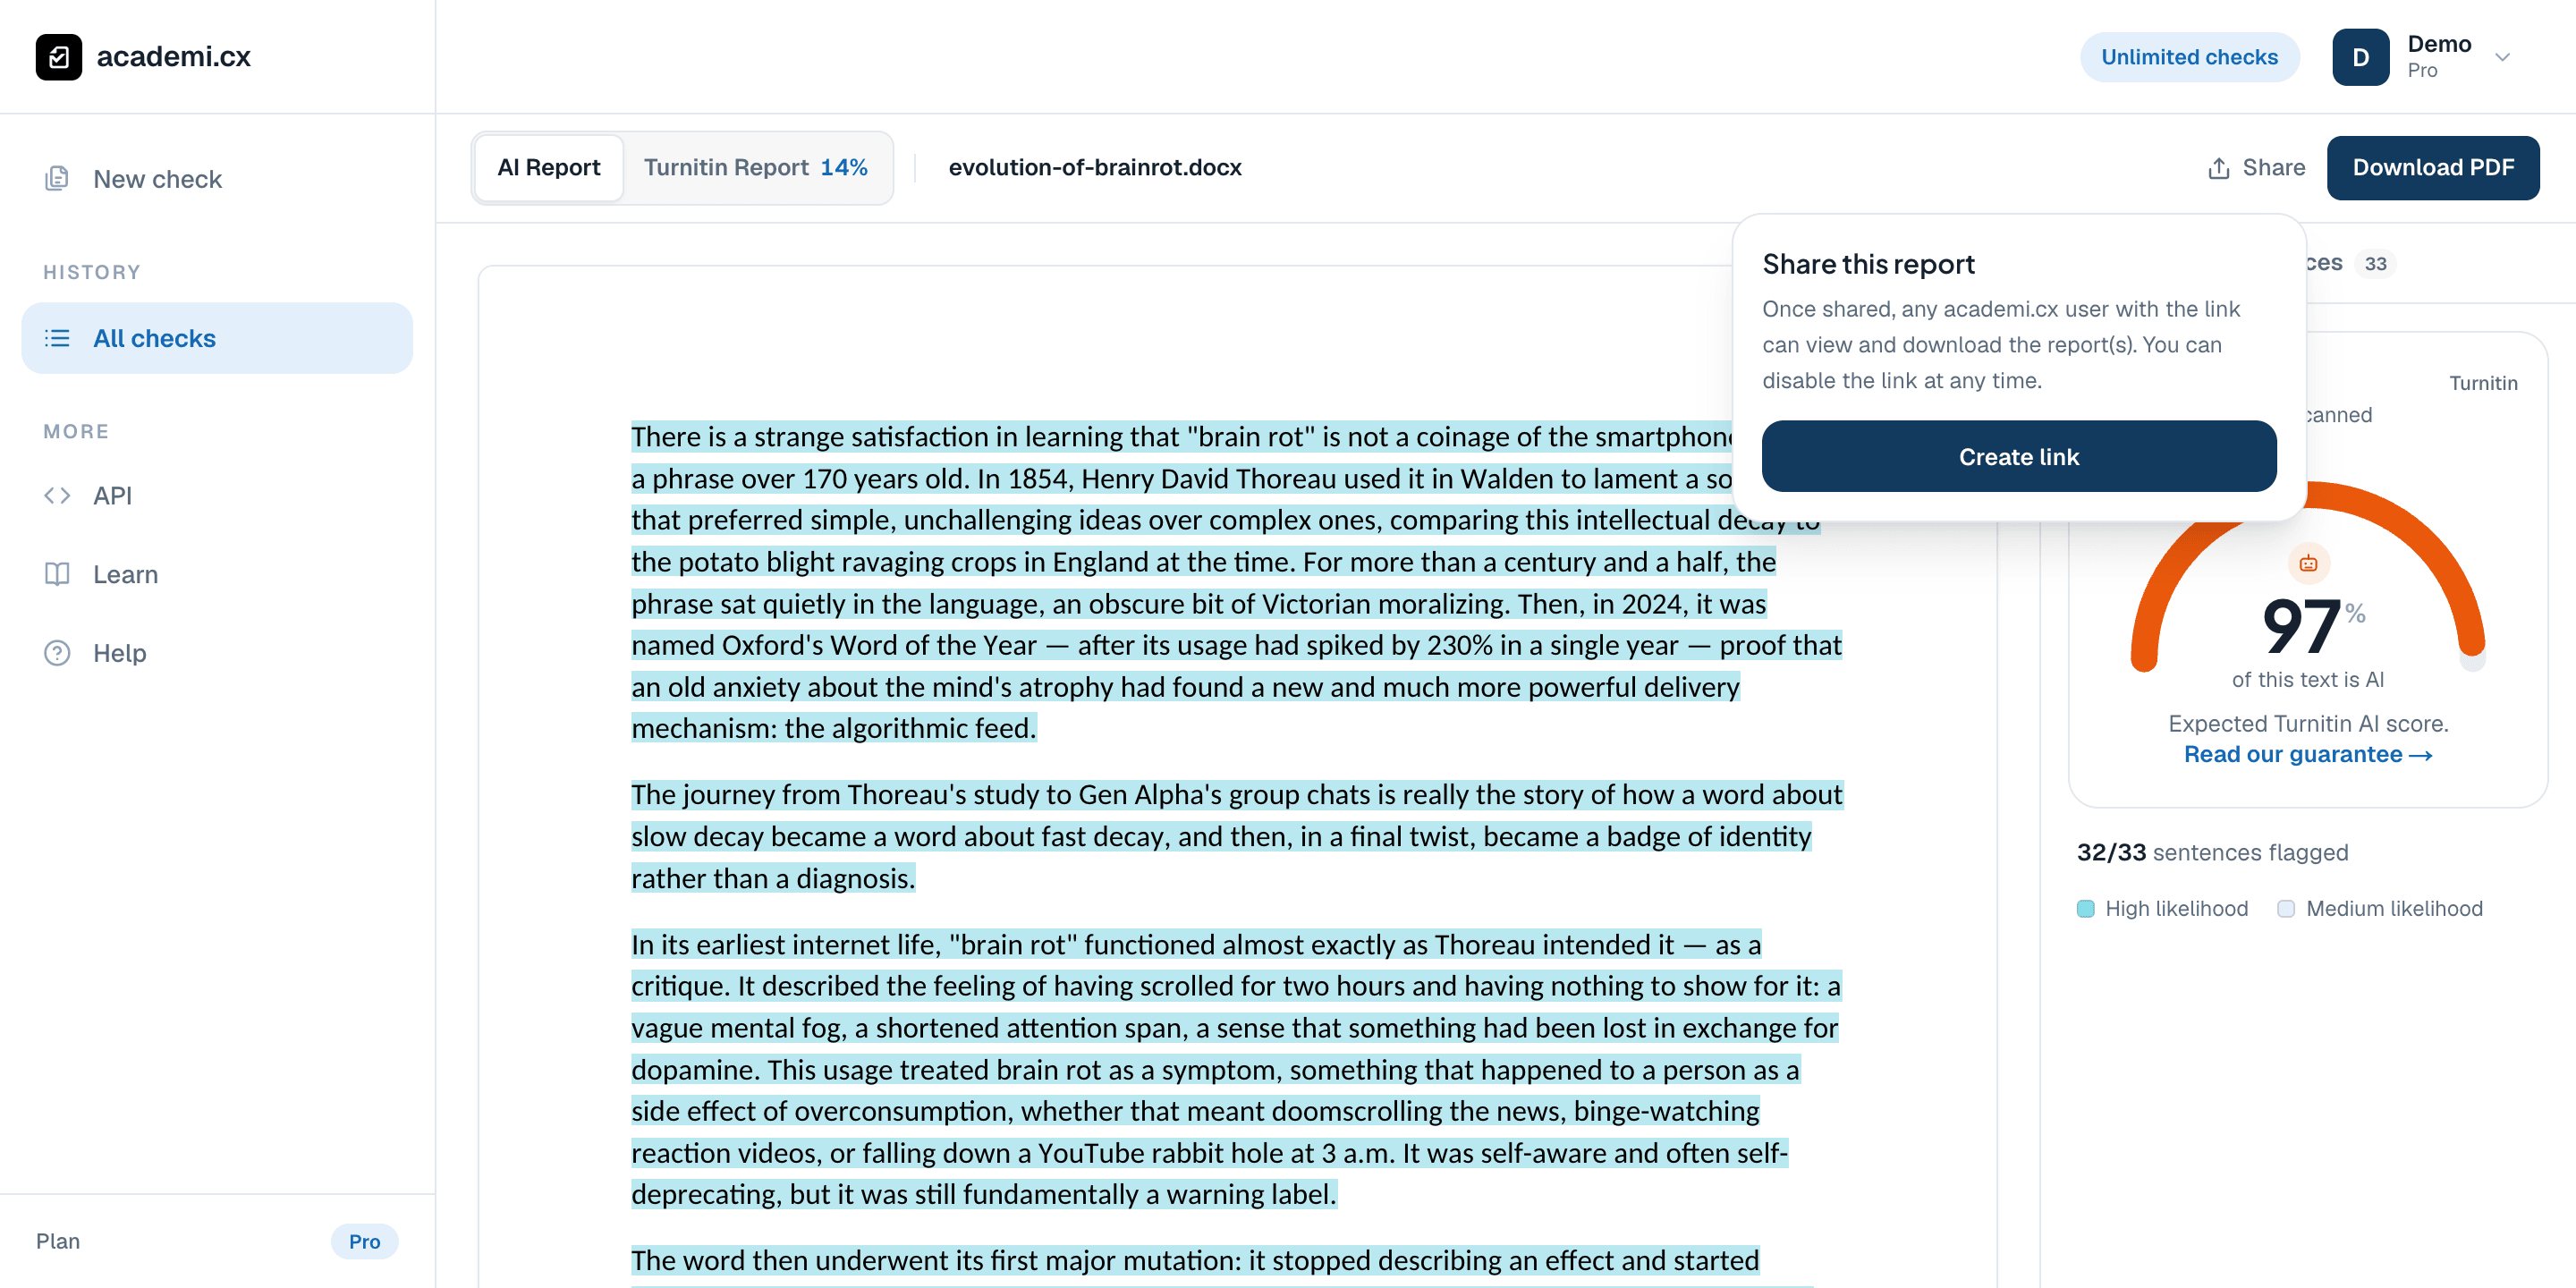
Task: Open the Learn menu item
Action: point(217,574)
